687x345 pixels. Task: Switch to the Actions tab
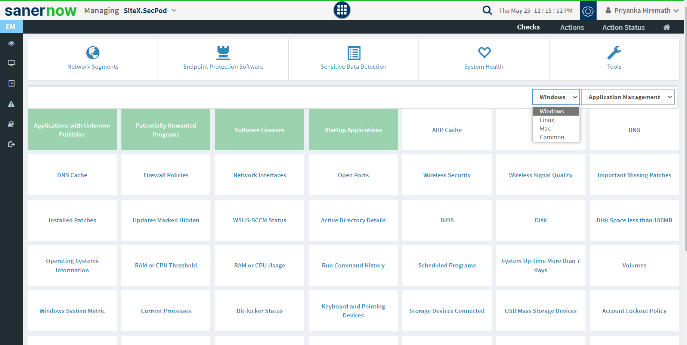tap(572, 27)
